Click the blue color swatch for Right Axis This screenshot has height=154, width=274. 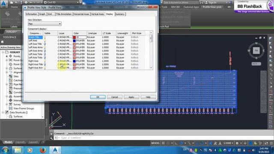(74, 61)
